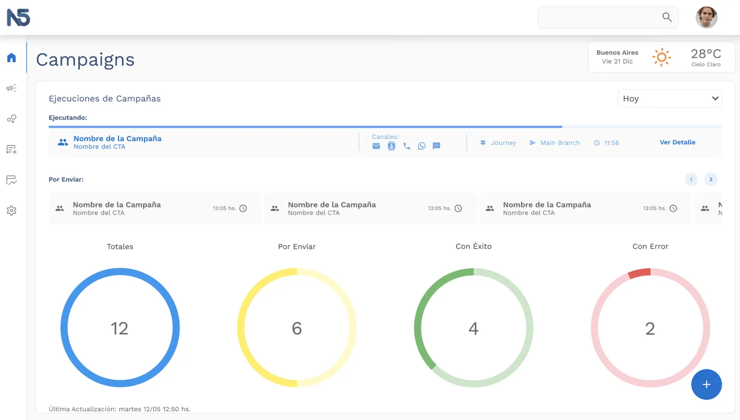
Task: Select the SMS chat bubble channel icon
Action: (436, 146)
